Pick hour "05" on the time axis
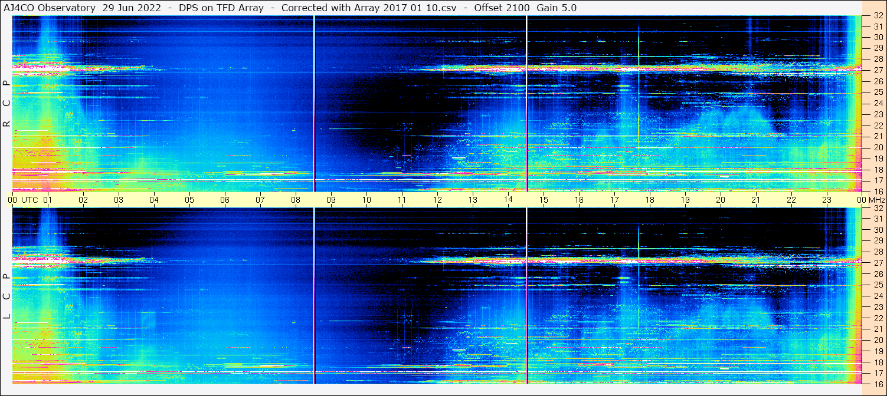 coord(189,200)
